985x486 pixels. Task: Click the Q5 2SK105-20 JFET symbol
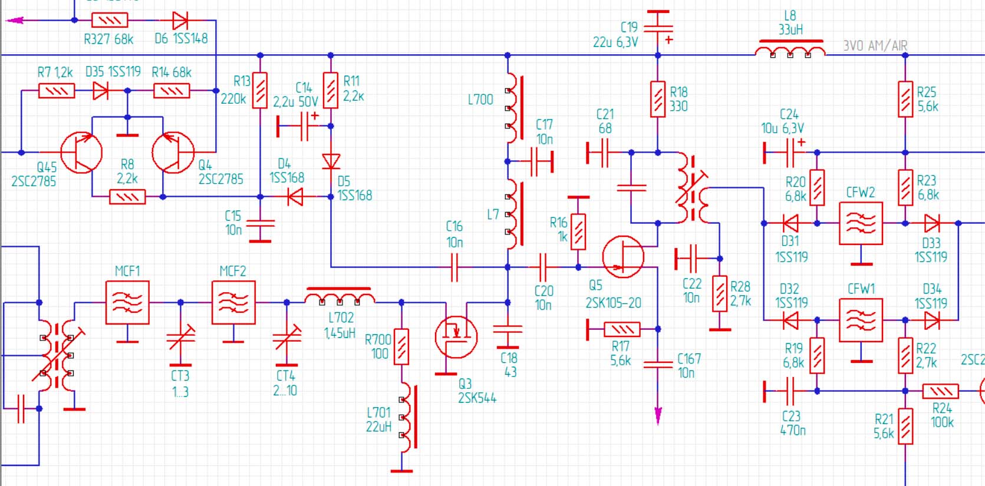point(622,257)
